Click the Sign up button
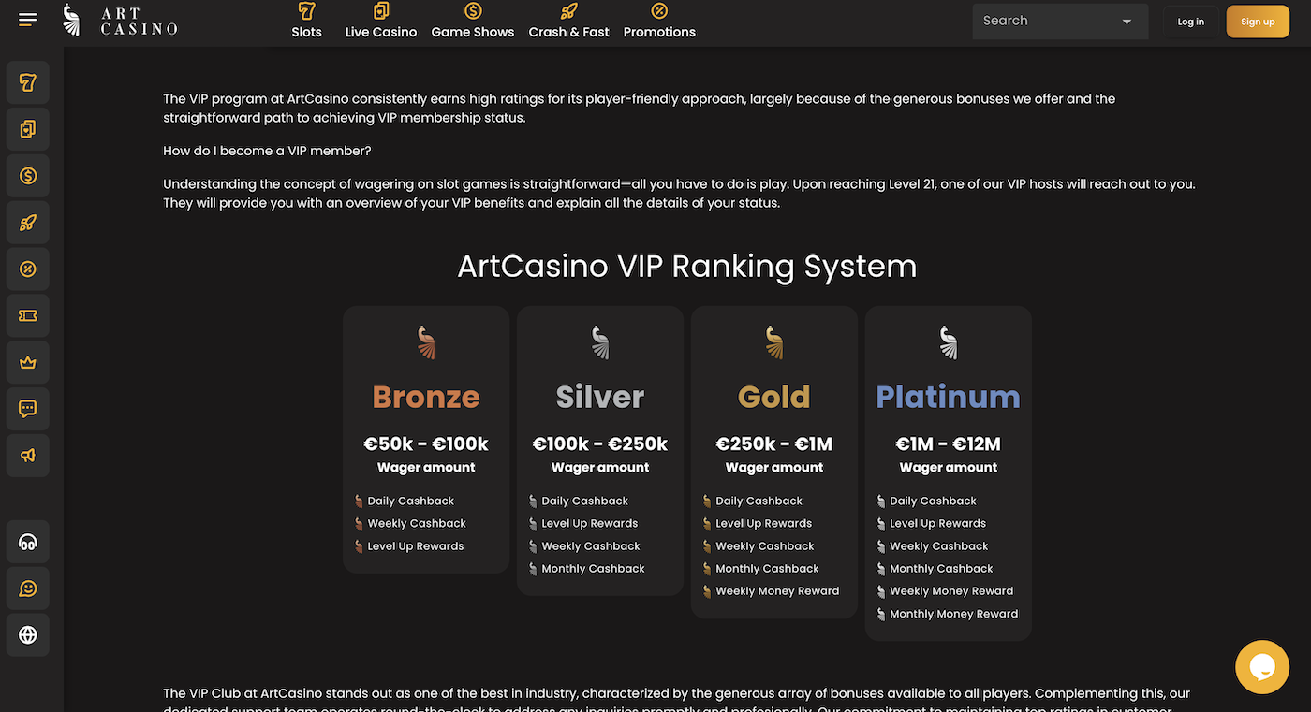Viewport: 1311px width, 712px height. 1257,22
